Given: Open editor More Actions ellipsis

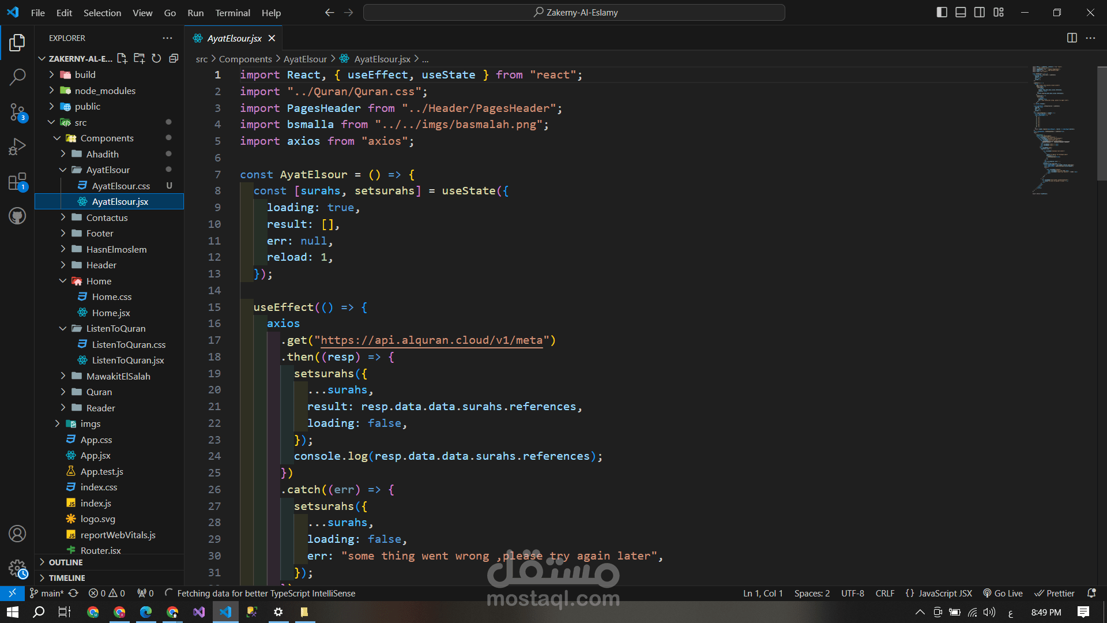Looking at the screenshot, I should (x=1090, y=38).
